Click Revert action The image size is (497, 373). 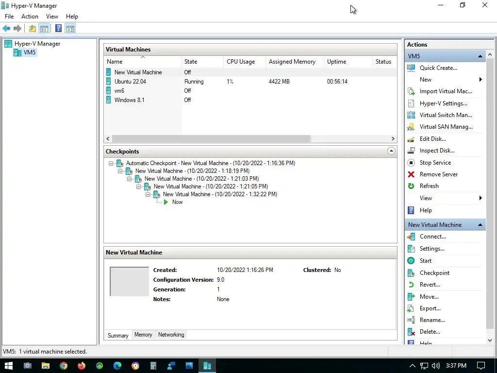point(430,285)
